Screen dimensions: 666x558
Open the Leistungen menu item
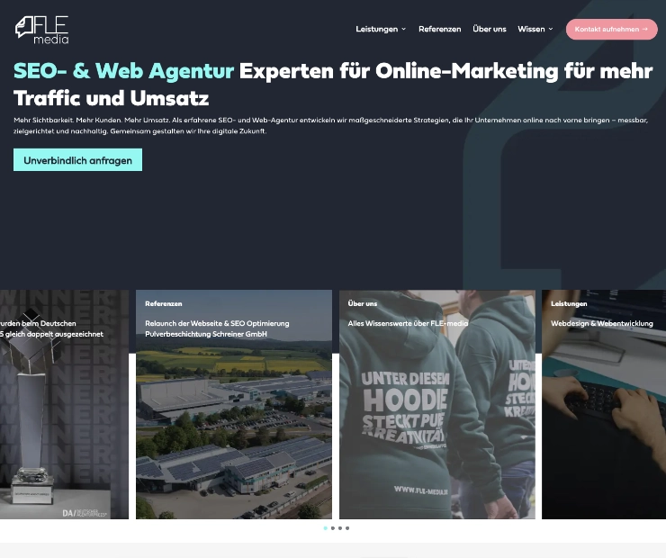point(377,30)
